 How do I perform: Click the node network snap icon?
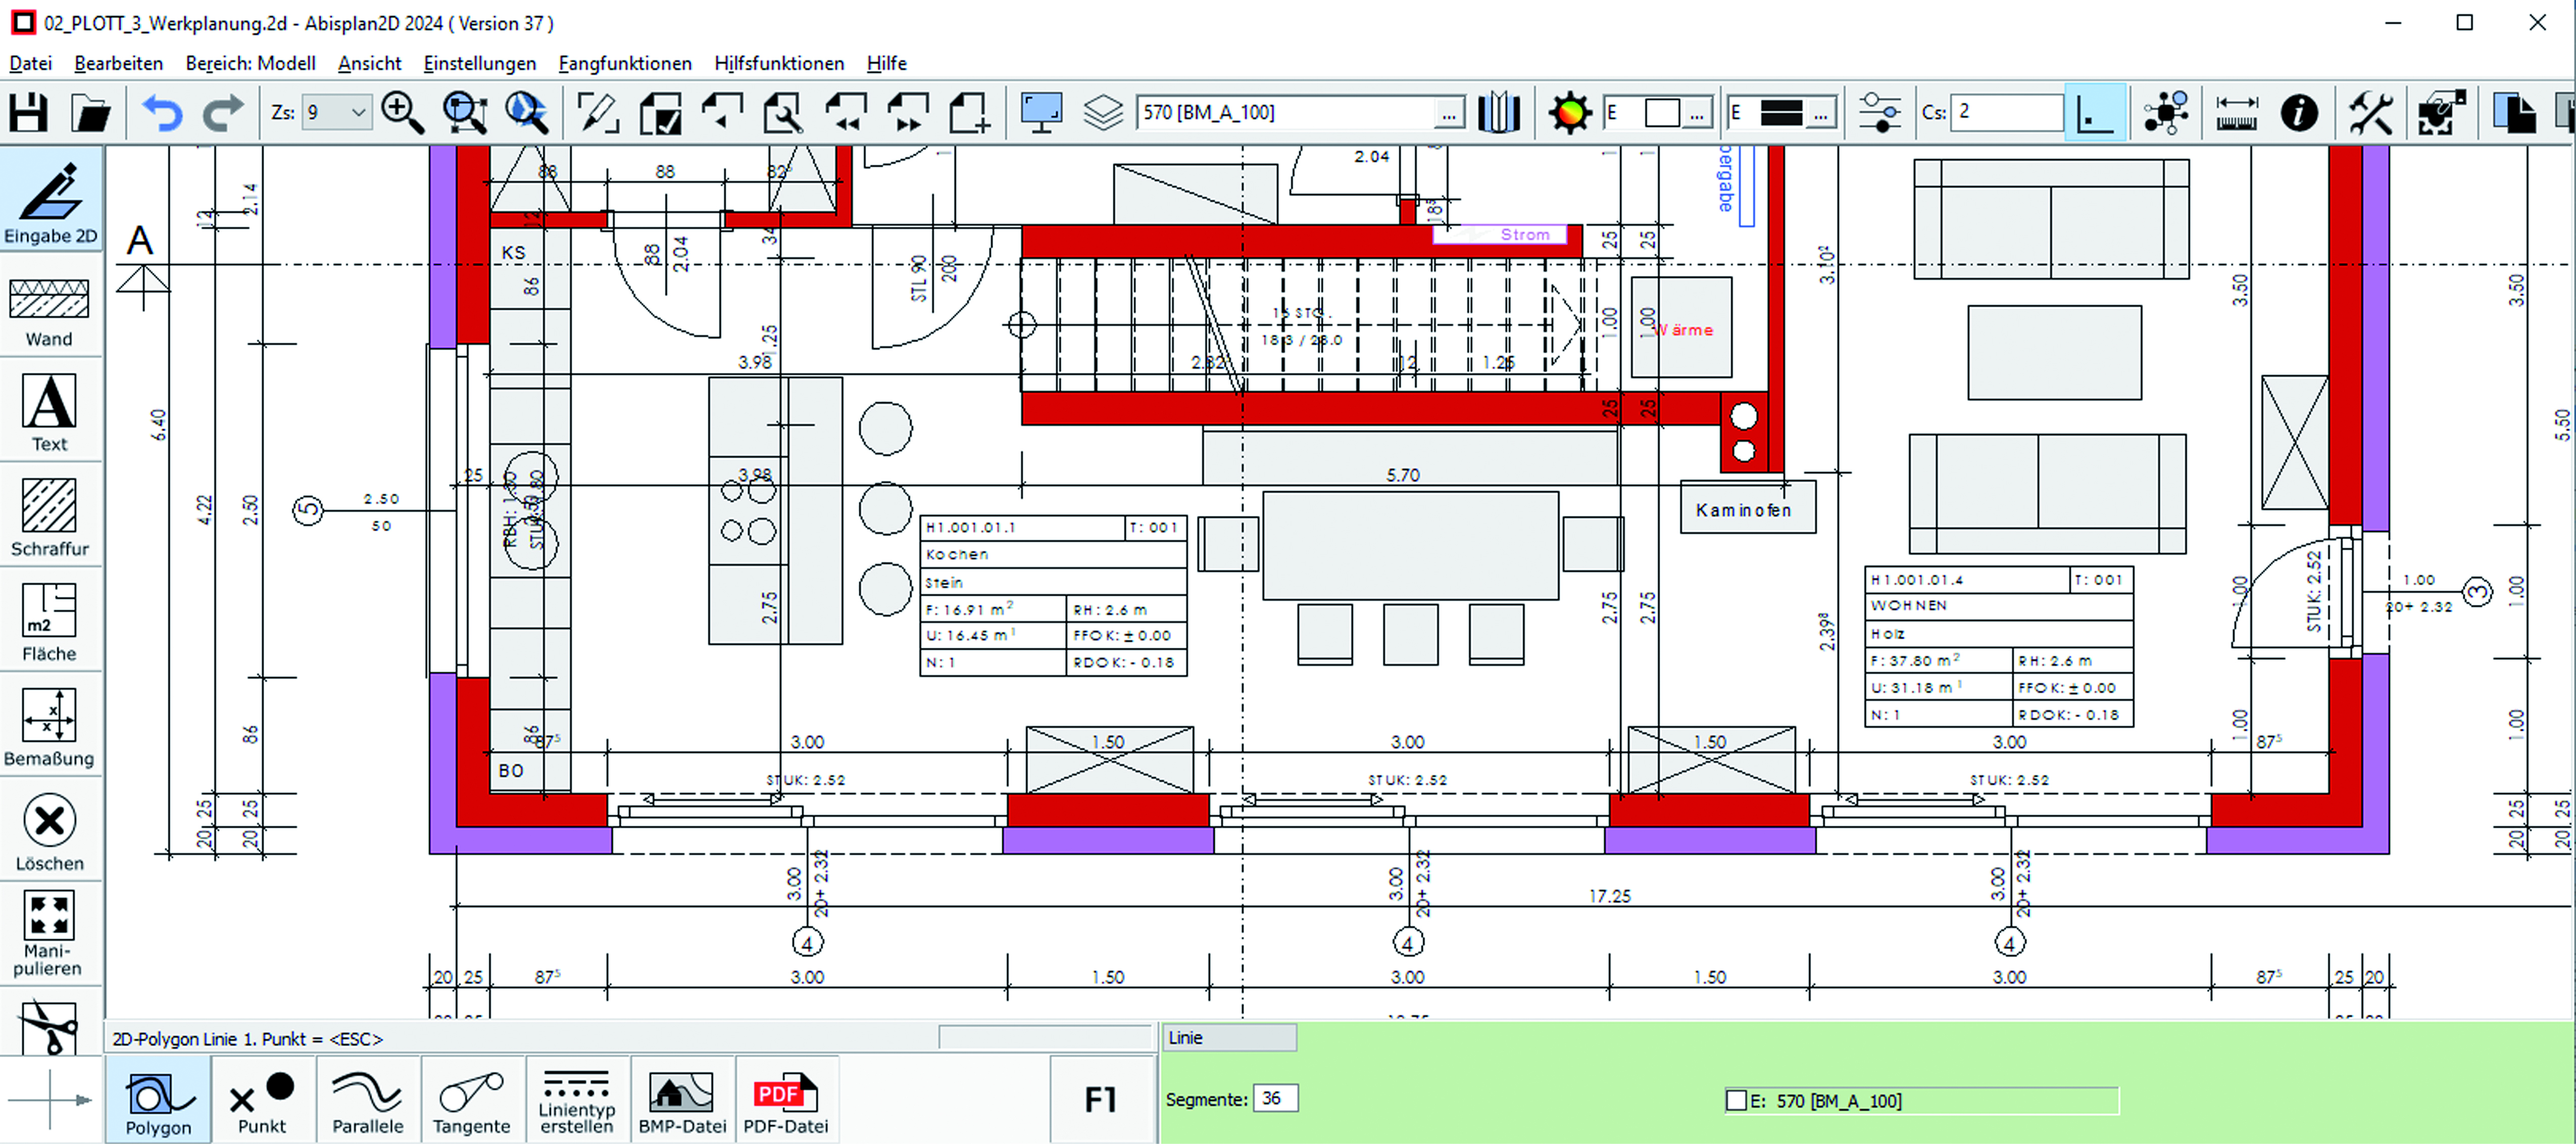2166,112
